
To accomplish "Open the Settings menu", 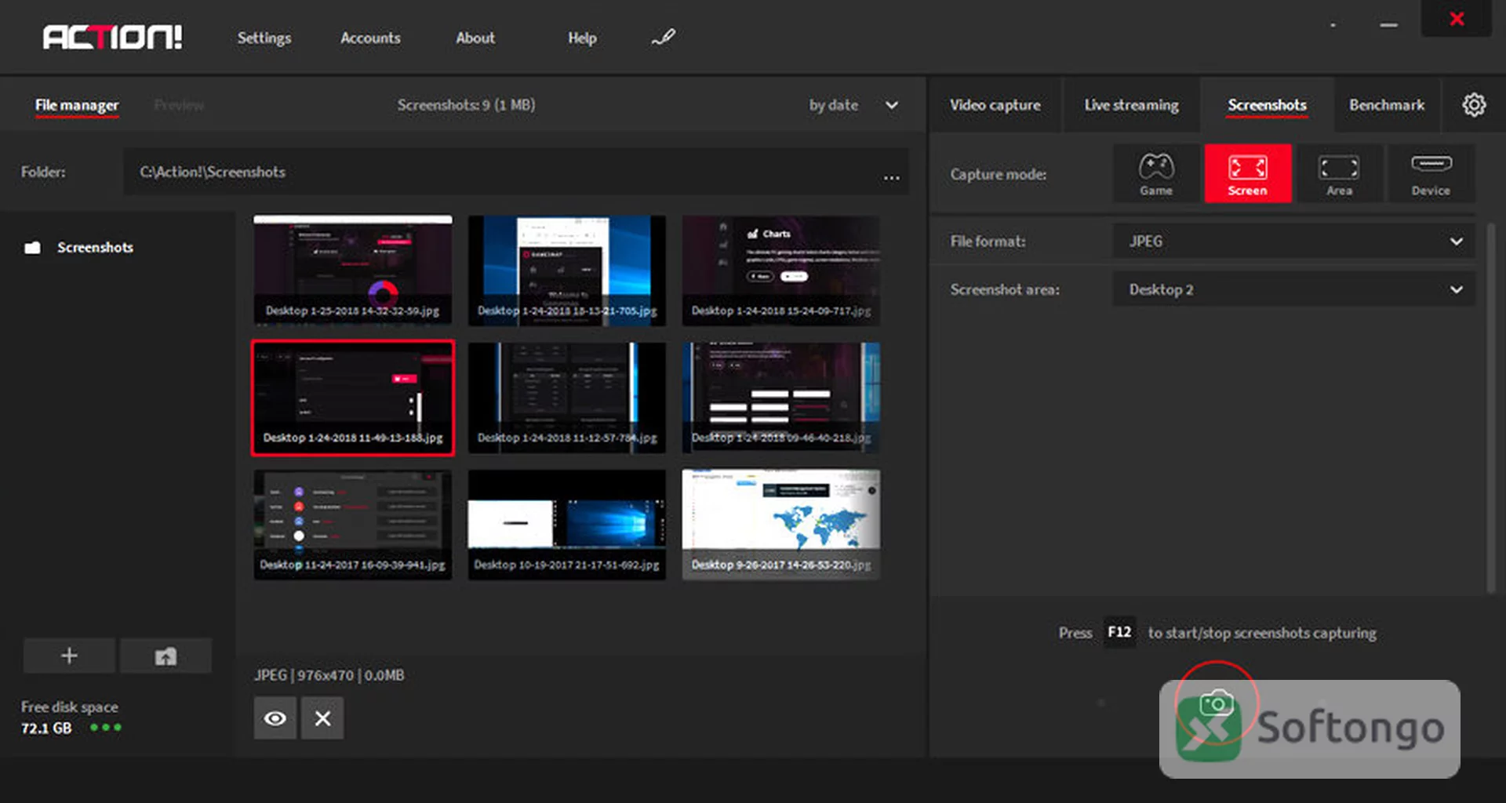I will [x=264, y=38].
